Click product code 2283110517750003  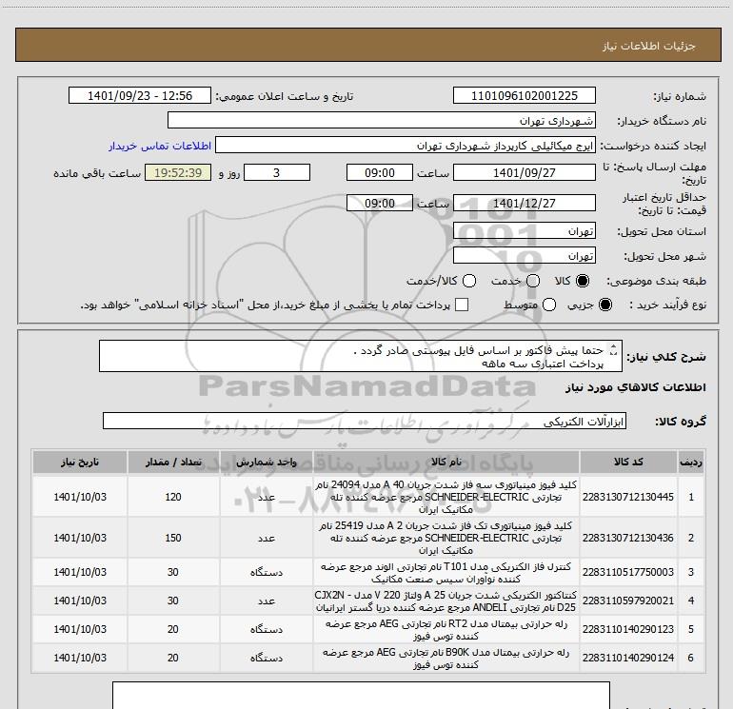628,572
